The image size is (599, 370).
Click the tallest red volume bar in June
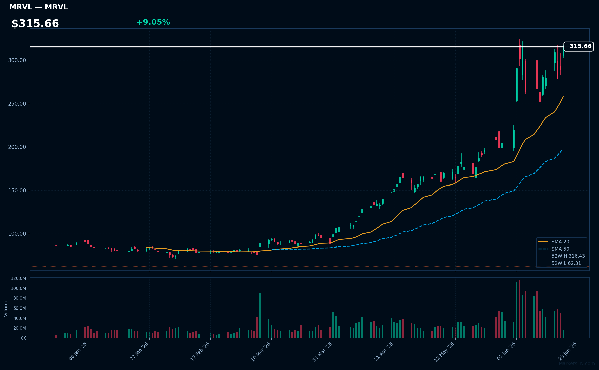click(x=519, y=309)
